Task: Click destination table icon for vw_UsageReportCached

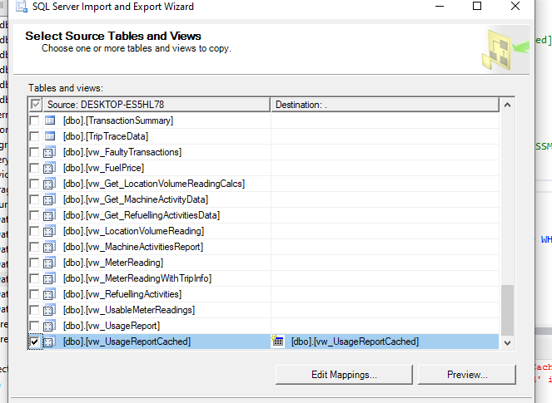Action: (x=277, y=341)
